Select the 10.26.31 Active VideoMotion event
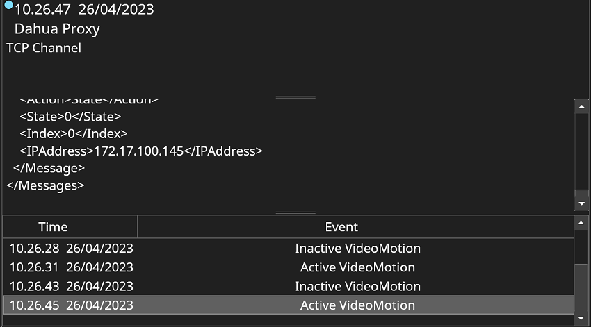 (289, 267)
